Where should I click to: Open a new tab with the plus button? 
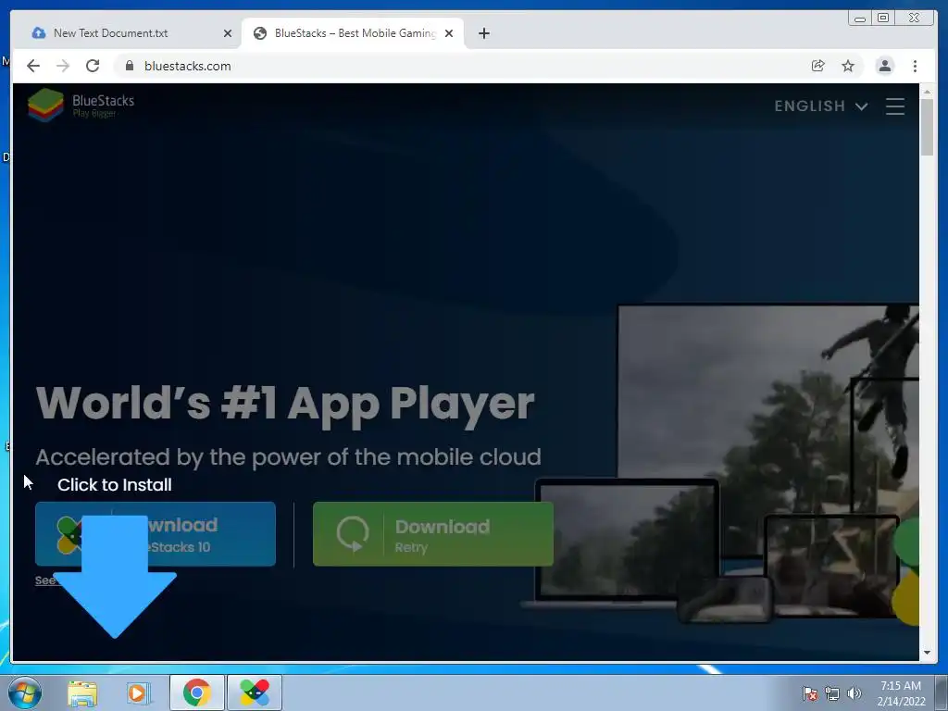click(x=483, y=33)
